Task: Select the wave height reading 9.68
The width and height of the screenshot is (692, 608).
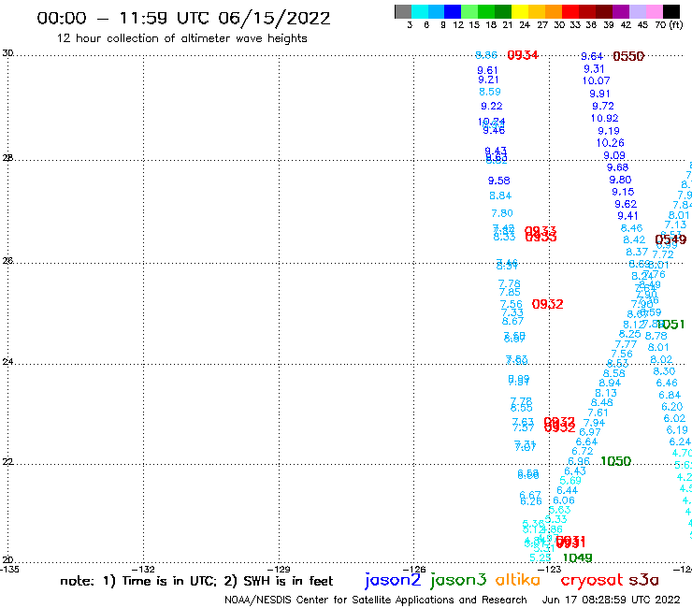Action: coord(617,167)
